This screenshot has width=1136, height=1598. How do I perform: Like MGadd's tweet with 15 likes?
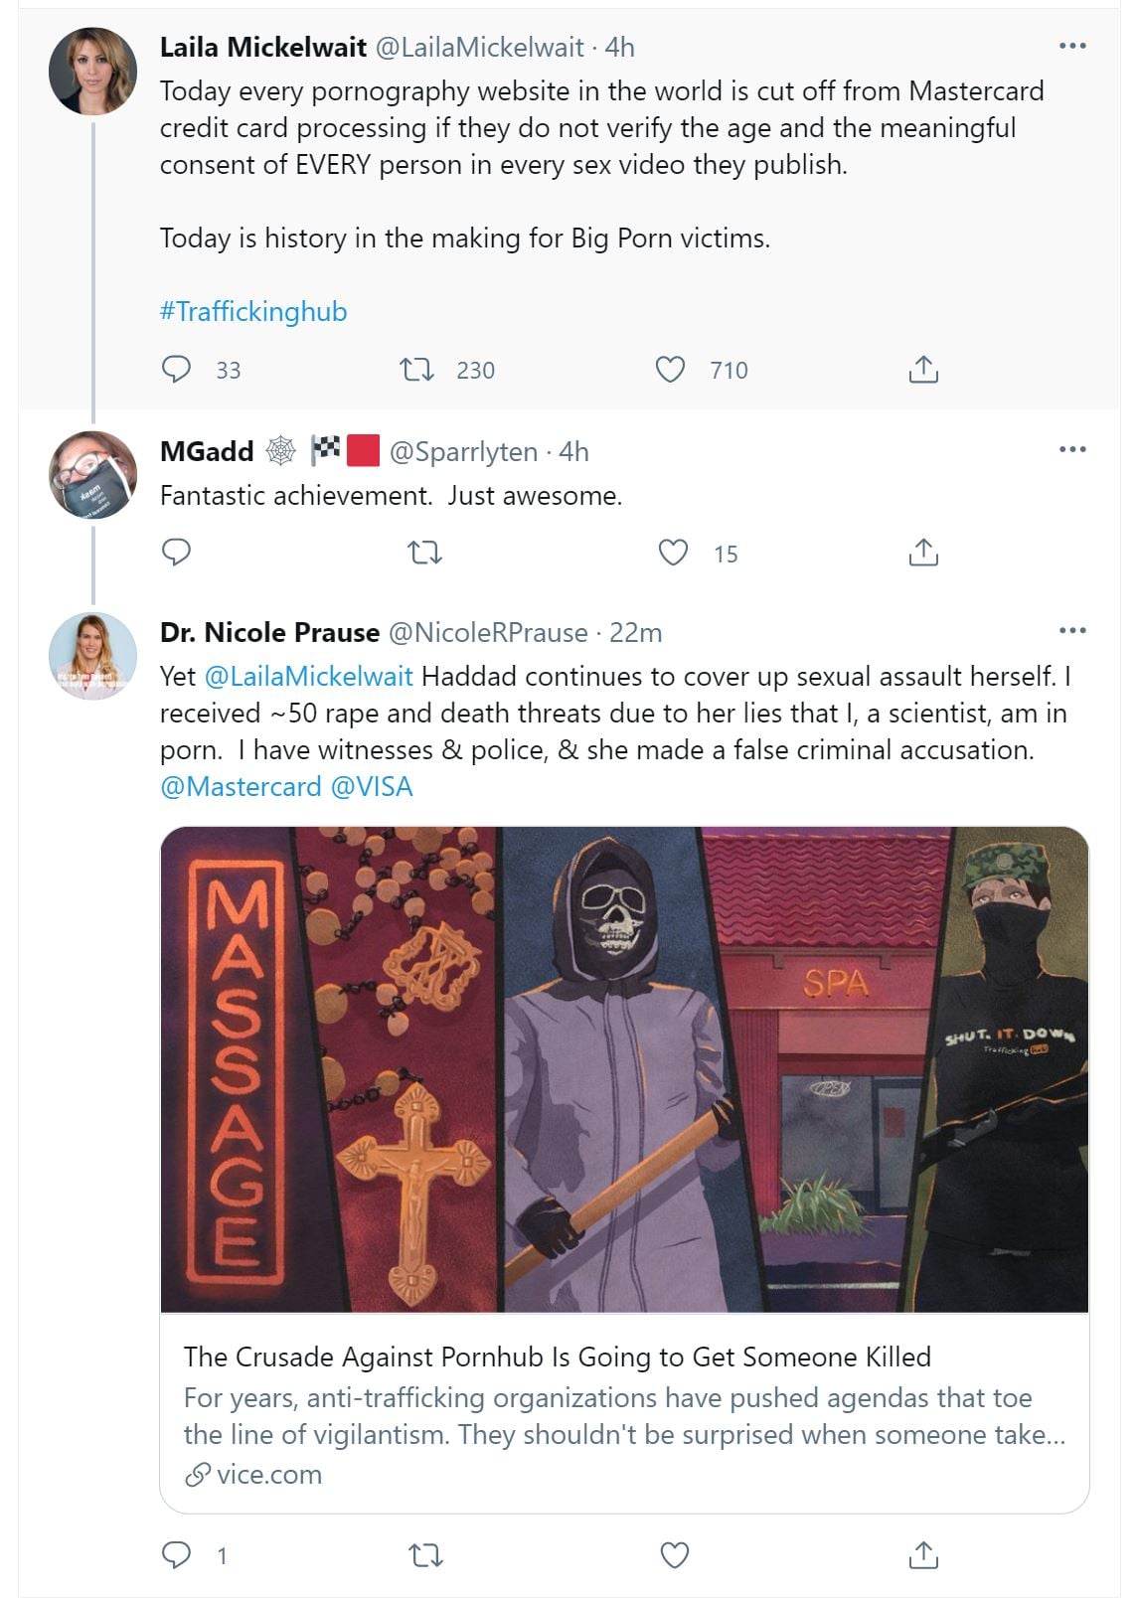pyautogui.click(x=674, y=553)
